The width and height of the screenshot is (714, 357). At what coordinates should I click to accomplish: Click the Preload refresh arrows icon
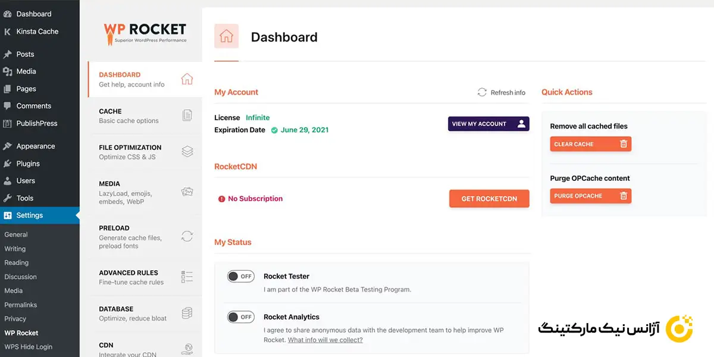pyautogui.click(x=187, y=236)
